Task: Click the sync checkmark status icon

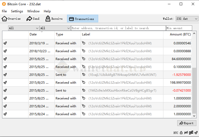Action: [196, 133]
